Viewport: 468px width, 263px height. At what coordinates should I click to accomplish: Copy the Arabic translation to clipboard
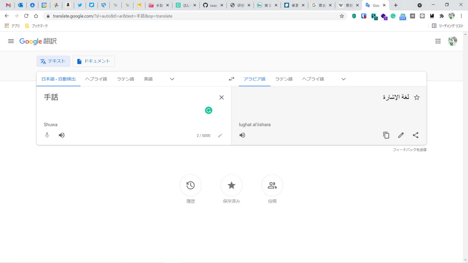[386, 135]
